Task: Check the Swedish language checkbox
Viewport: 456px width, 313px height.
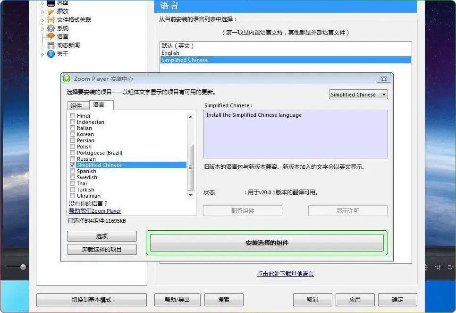Action: coord(72,177)
